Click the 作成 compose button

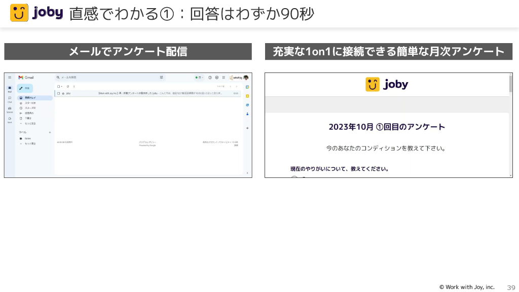[x=25, y=88]
